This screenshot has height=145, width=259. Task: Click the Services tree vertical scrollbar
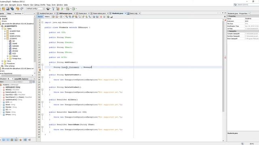[35, 39]
